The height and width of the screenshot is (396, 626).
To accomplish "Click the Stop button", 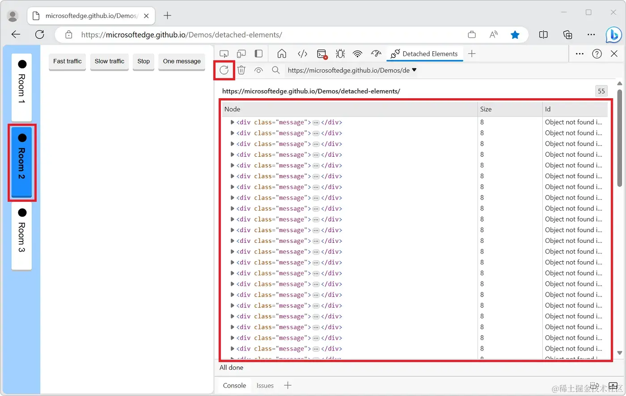I will [144, 62].
